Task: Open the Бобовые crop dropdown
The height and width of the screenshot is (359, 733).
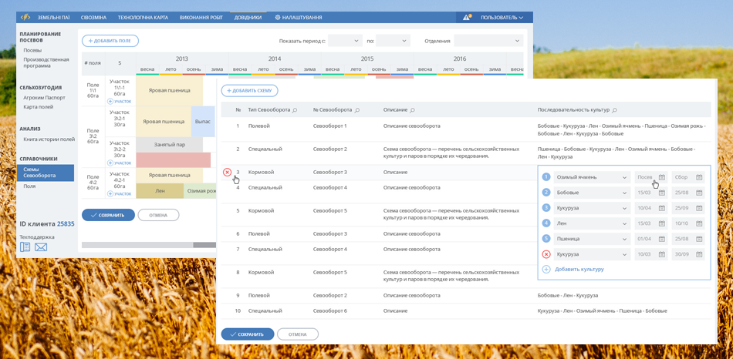Action: pos(592,193)
